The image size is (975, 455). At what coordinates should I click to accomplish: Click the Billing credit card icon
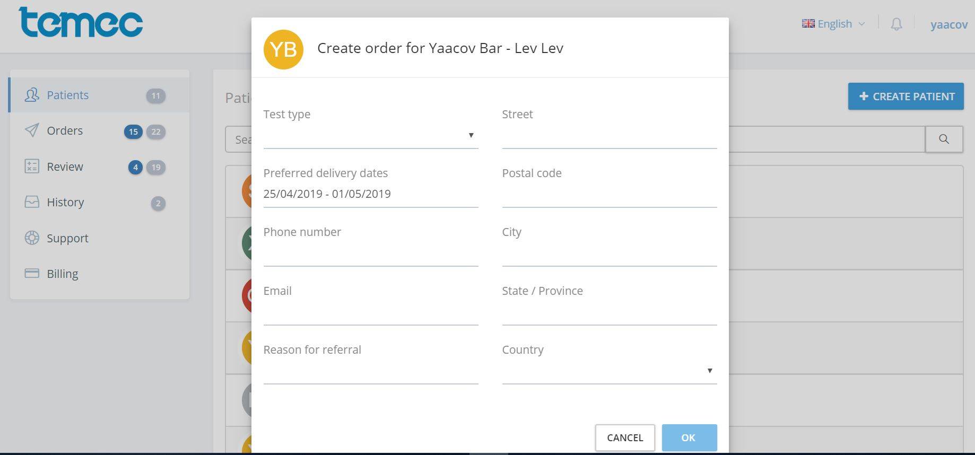[32, 274]
